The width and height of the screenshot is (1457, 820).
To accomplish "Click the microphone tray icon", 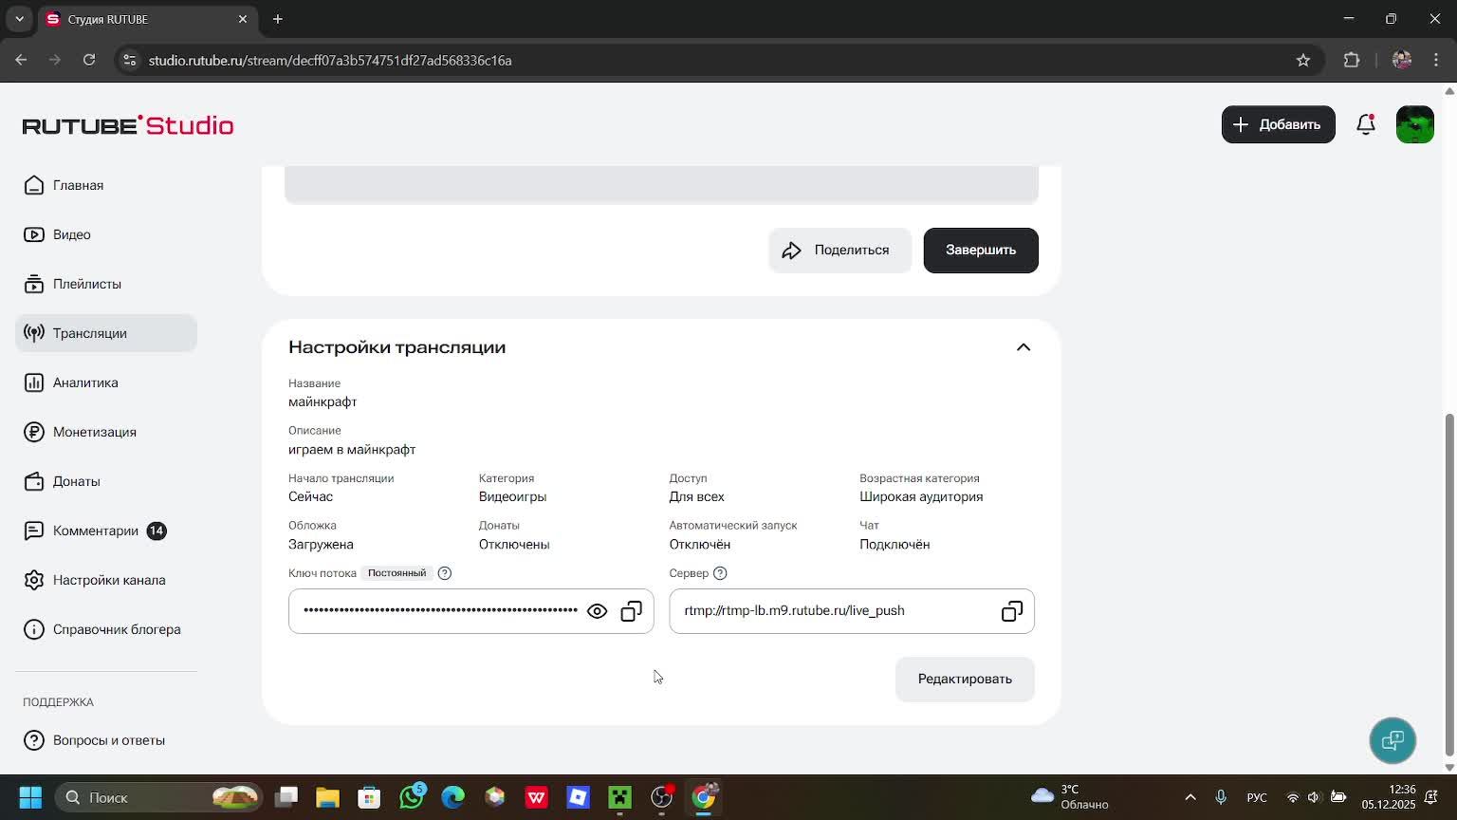I will [x=1222, y=797].
